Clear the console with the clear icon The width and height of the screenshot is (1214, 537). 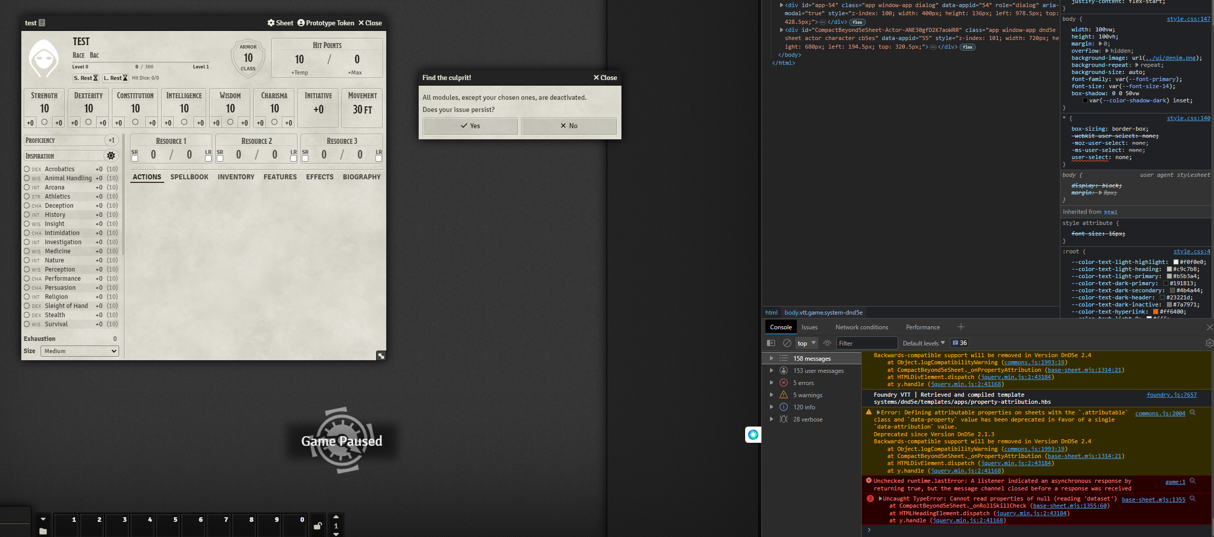point(787,343)
